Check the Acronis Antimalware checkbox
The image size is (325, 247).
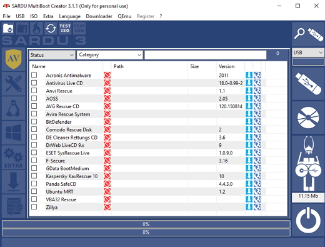point(34,75)
